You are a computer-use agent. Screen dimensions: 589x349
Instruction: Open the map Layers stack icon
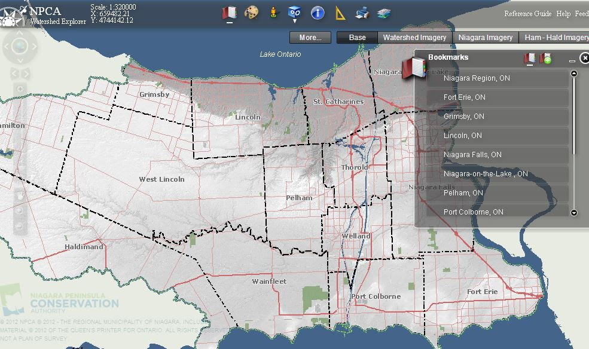384,13
